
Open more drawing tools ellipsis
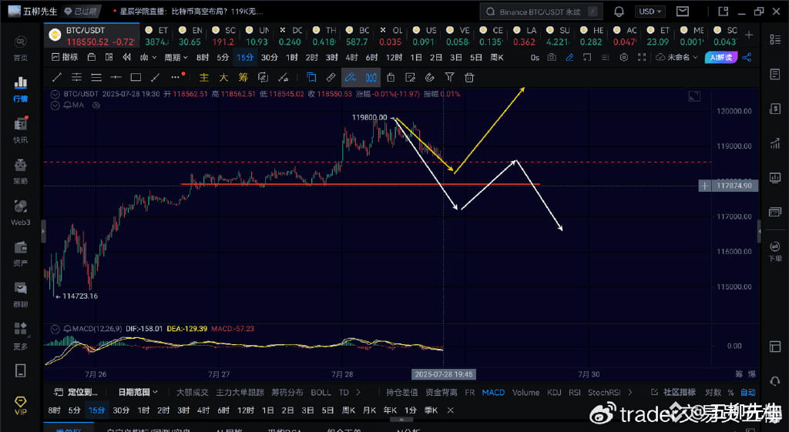click(176, 77)
